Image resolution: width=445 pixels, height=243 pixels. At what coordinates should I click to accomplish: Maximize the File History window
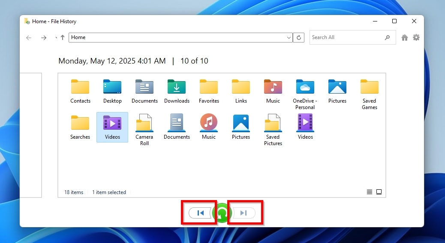point(394,21)
